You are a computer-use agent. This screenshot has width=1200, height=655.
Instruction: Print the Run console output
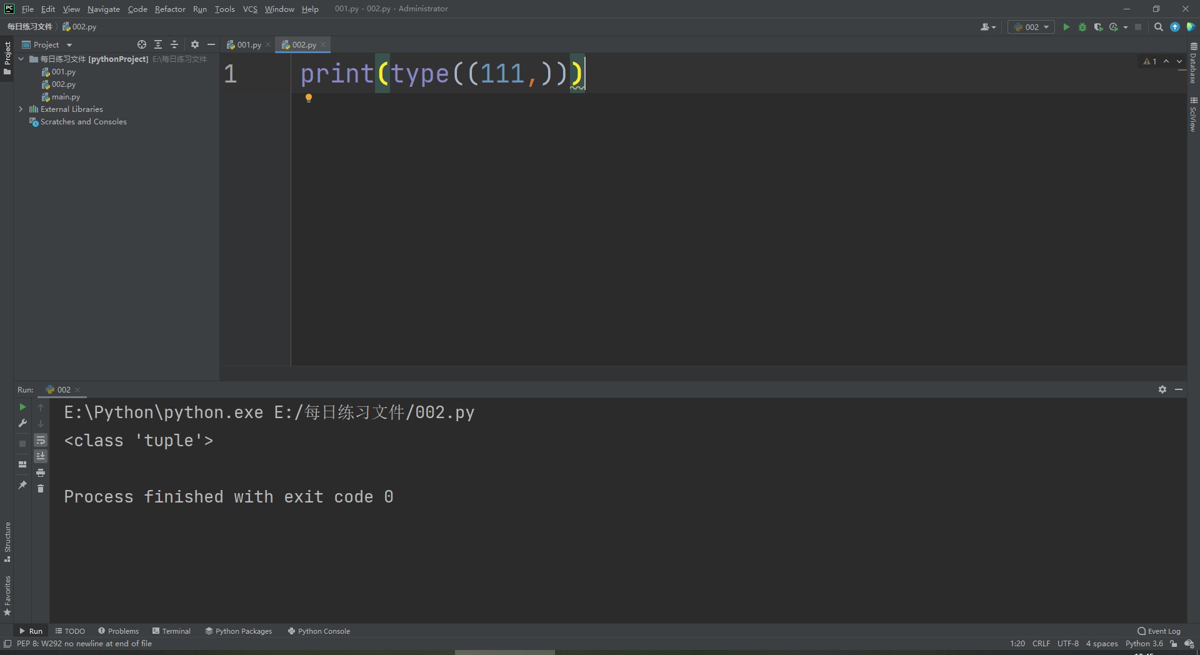41,472
